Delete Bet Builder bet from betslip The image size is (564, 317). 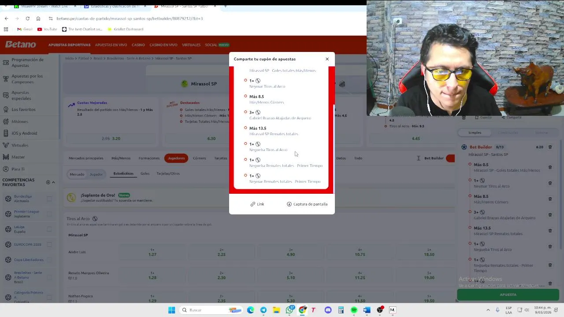pos(550,147)
